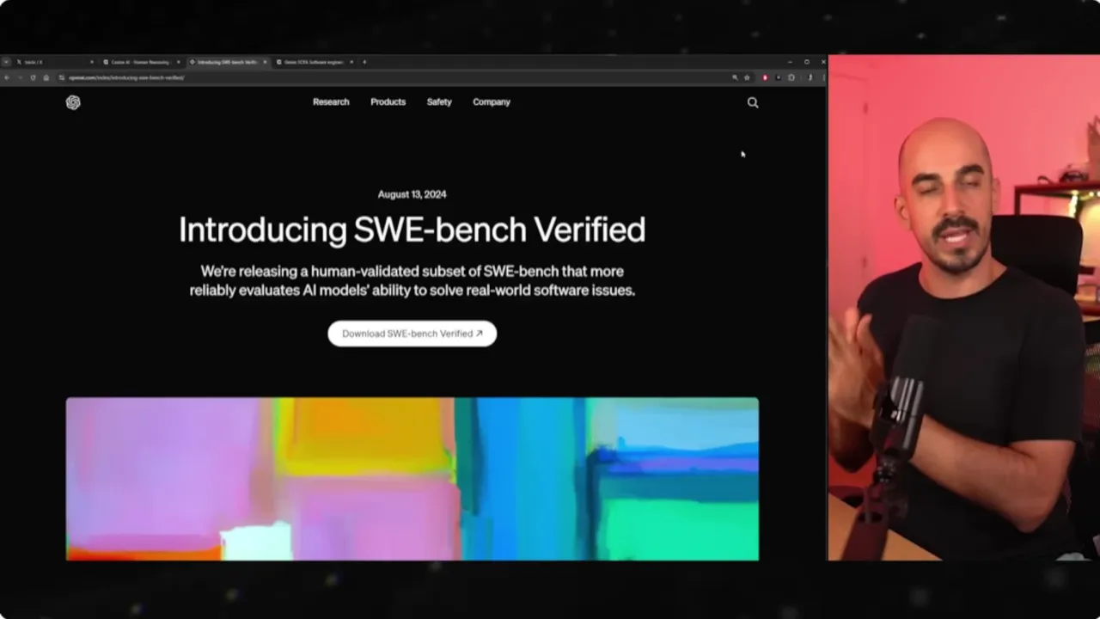
Task: Click the dark square extension icon
Action: pos(779,77)
